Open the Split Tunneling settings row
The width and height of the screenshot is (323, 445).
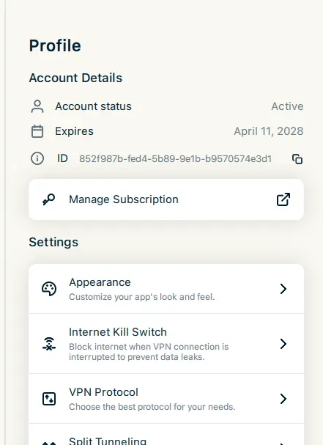tap(166, 435)
